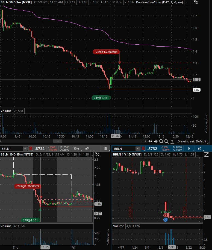Click the pan chart arrows icon
Screen dimensions: 212x250
coord(150,141)
